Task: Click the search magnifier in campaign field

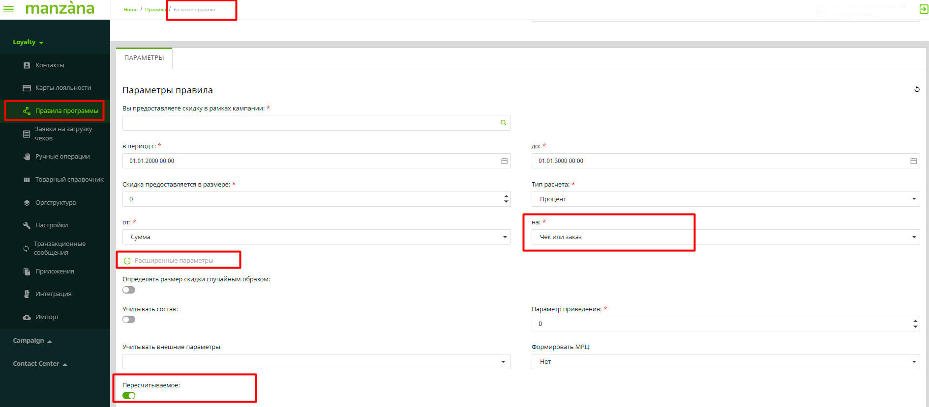Action: (x=503, y=123)
